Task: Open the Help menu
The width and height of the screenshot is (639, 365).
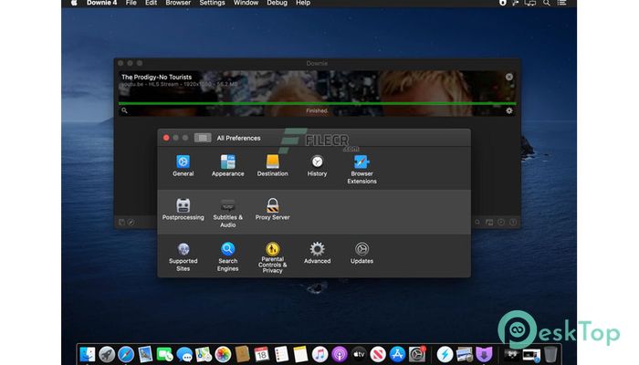Action: coord(303,3)
